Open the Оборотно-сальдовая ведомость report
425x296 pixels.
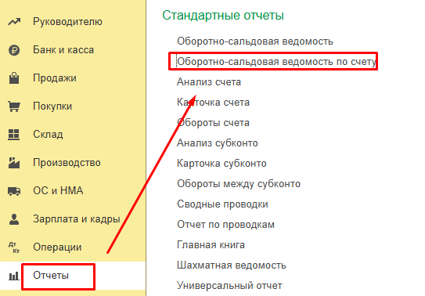(x=255, y=42)
